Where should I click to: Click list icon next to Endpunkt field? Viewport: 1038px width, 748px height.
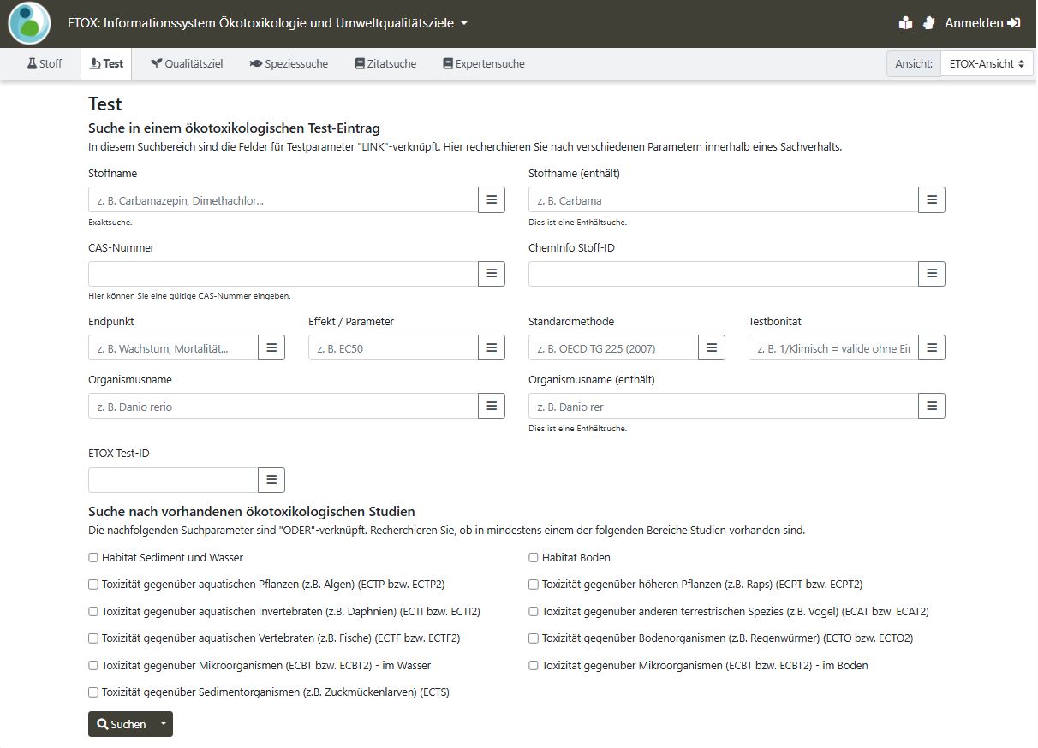271,347
